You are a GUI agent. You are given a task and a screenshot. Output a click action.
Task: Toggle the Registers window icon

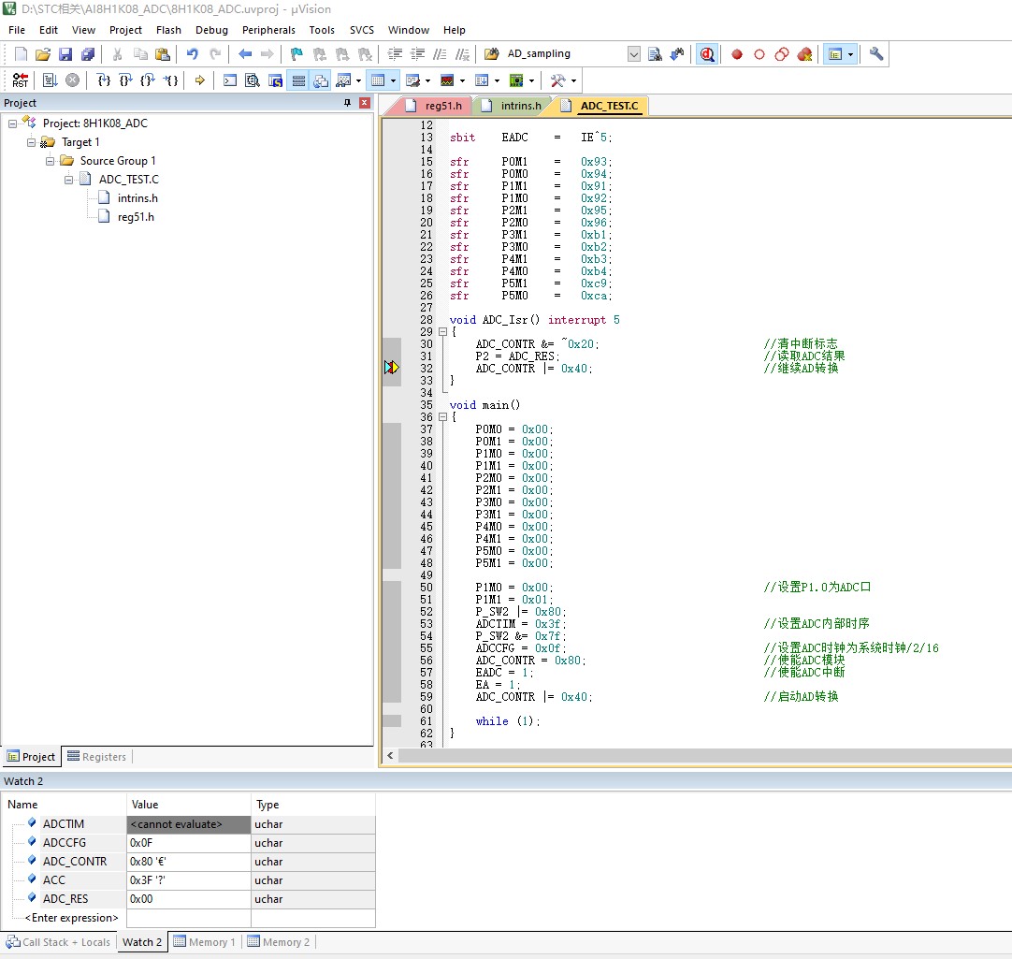(298, 80)
